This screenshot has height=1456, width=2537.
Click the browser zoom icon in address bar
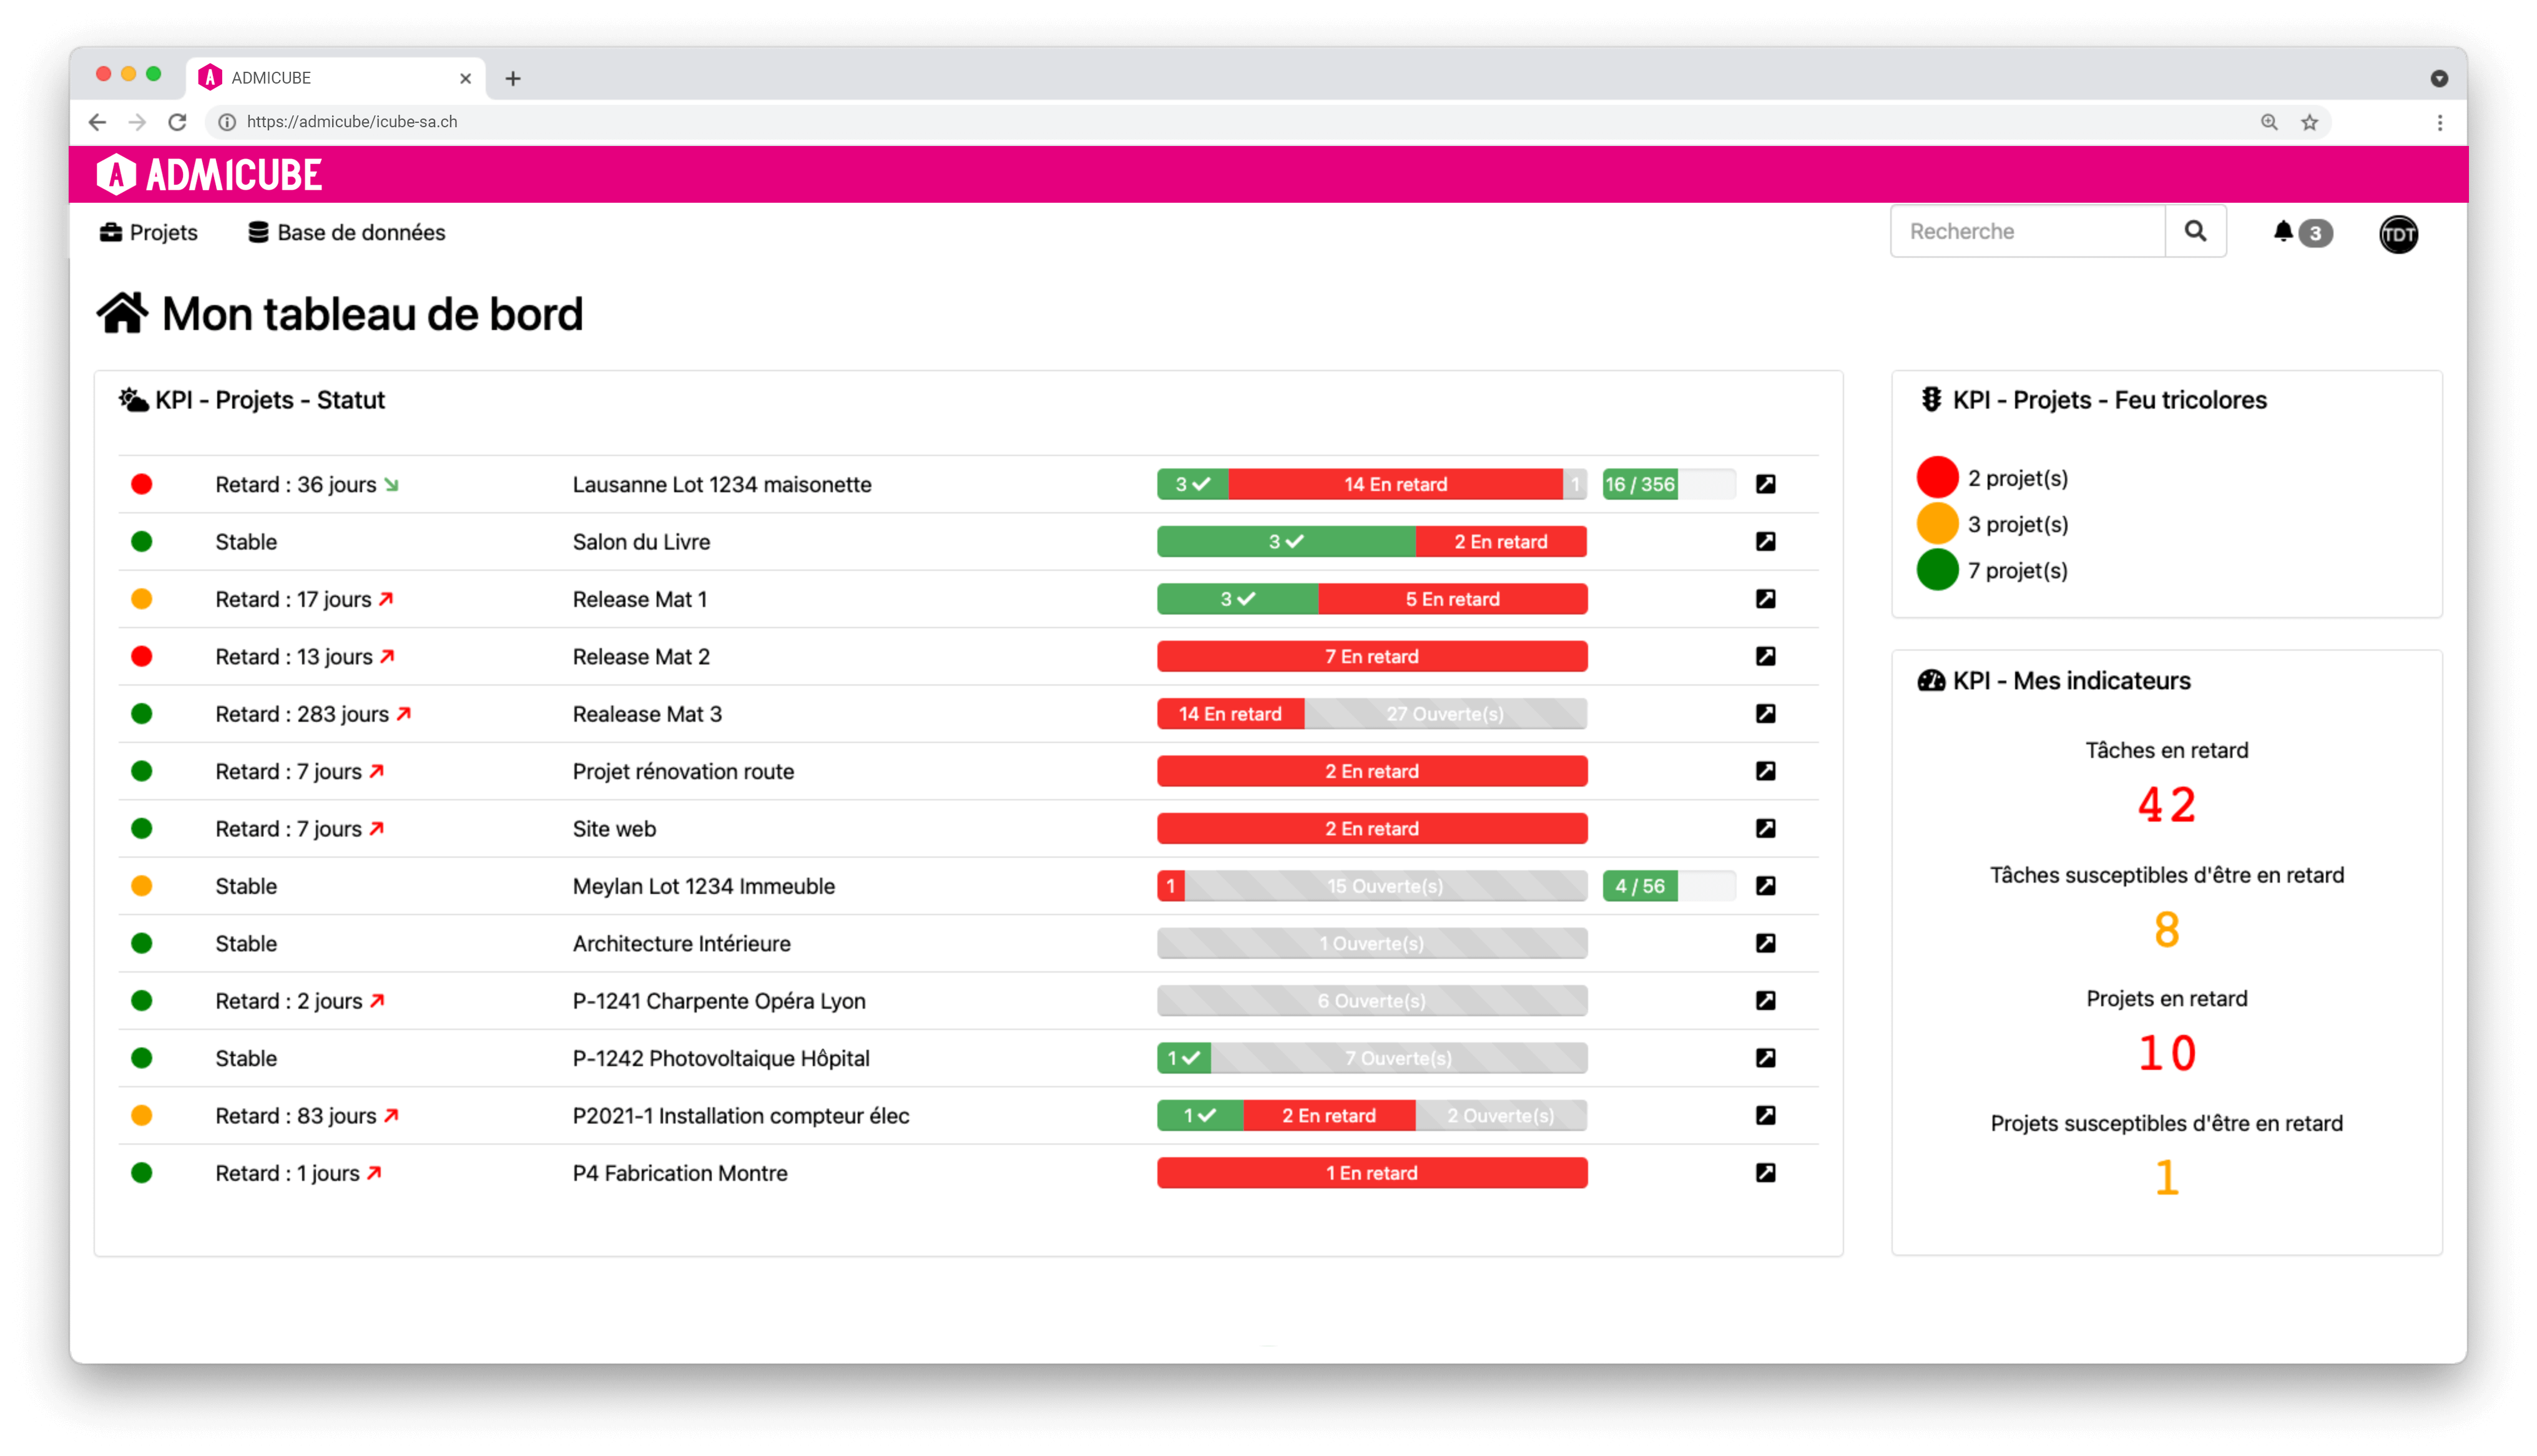click(x=2269, y=122)
